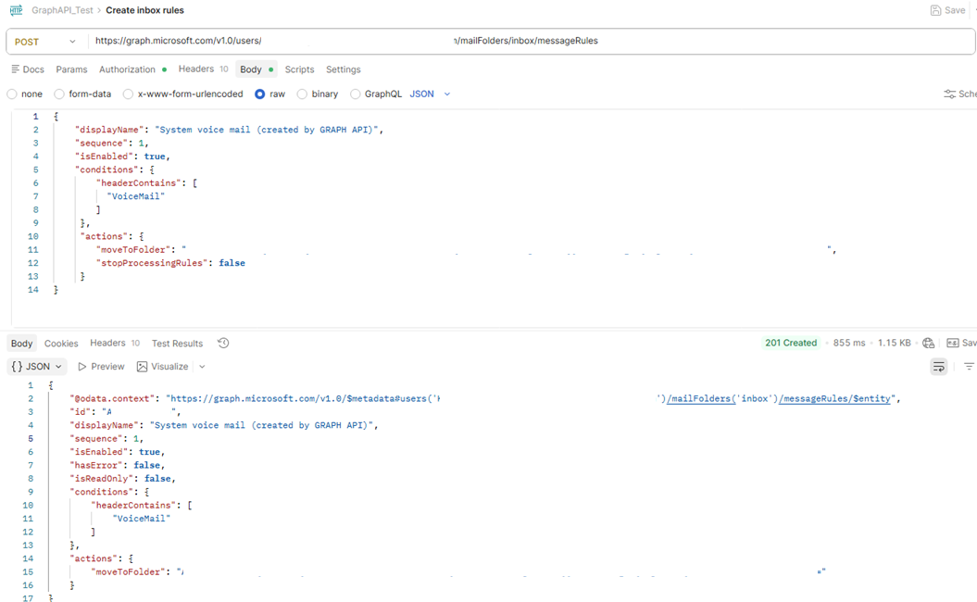977x602 pixels.
Task: Click the Visualize chart icon
Action: coord(142,367)
